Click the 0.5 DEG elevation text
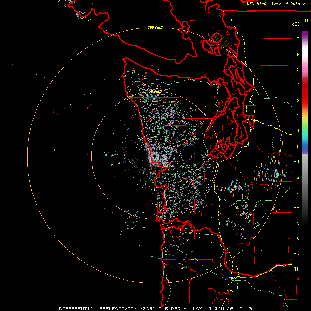Screen dimensions: 311x311 click(x=169, y=309)
